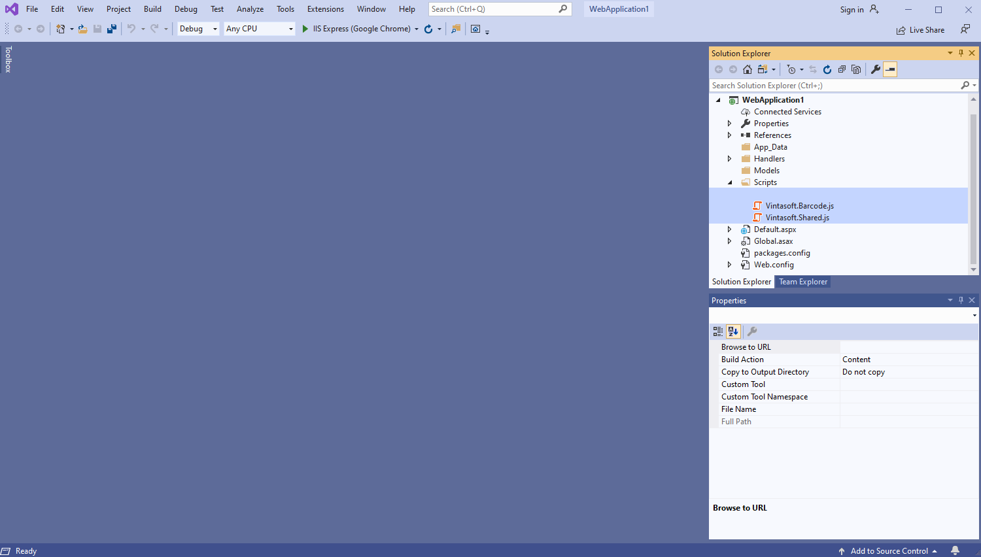Click the web browser preview toolbar icon
The height and width of the screenshot is (557, 981).
click(x=475, y=29)
